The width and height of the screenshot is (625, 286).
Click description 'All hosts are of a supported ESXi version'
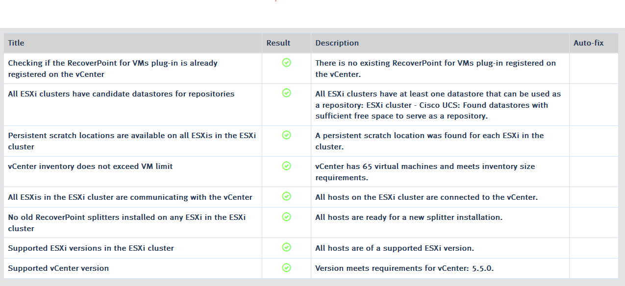click(395, 248)
